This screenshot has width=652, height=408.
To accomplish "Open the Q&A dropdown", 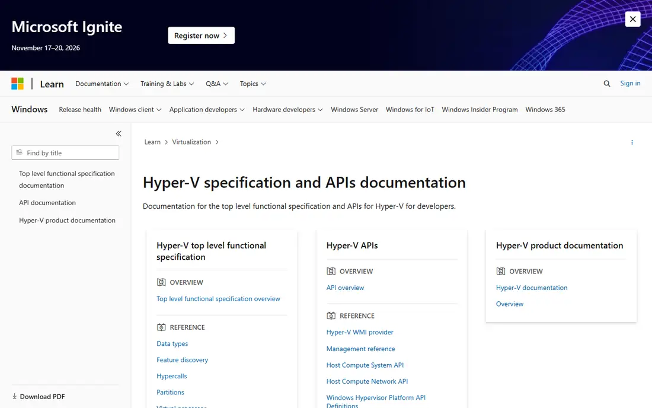I will point(216,84).
